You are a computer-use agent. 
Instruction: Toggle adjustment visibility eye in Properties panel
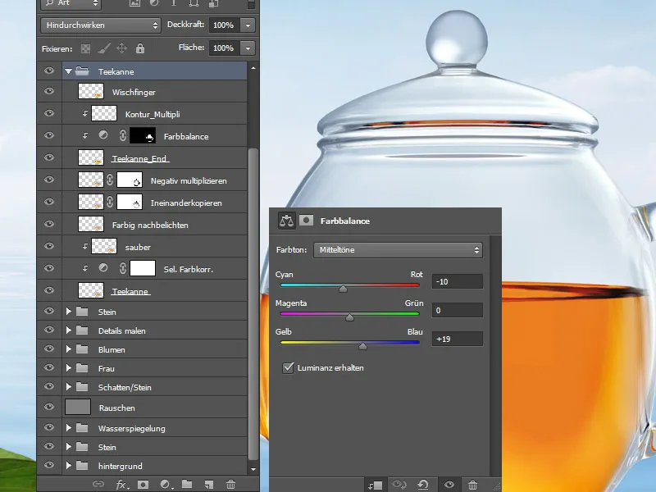click(x=449, y=485)
